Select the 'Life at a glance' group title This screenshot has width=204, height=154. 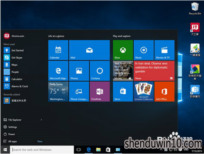(x=56, y=36)
